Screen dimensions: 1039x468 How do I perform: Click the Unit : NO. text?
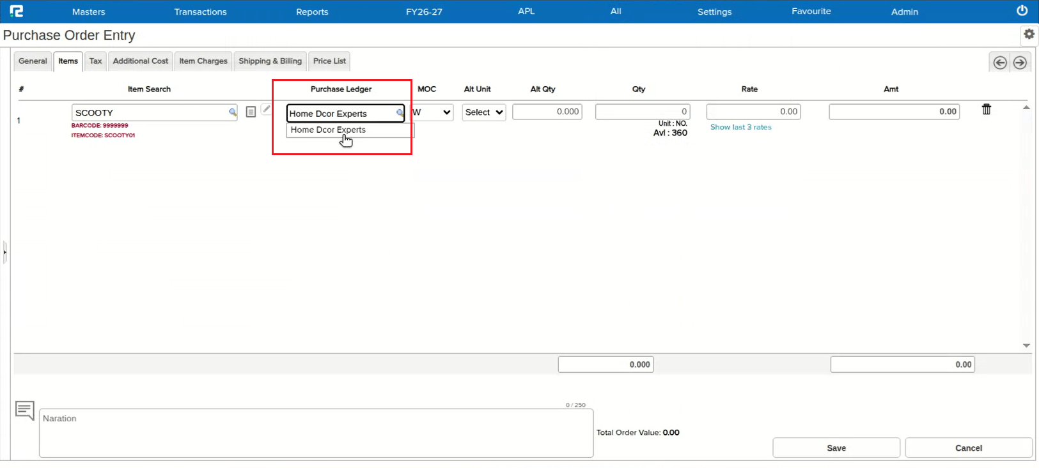(673, 123)
